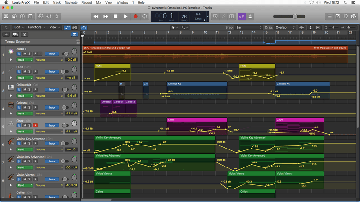Open the Record menu
This screenshot has width=360, height=202.
[87, 3]
